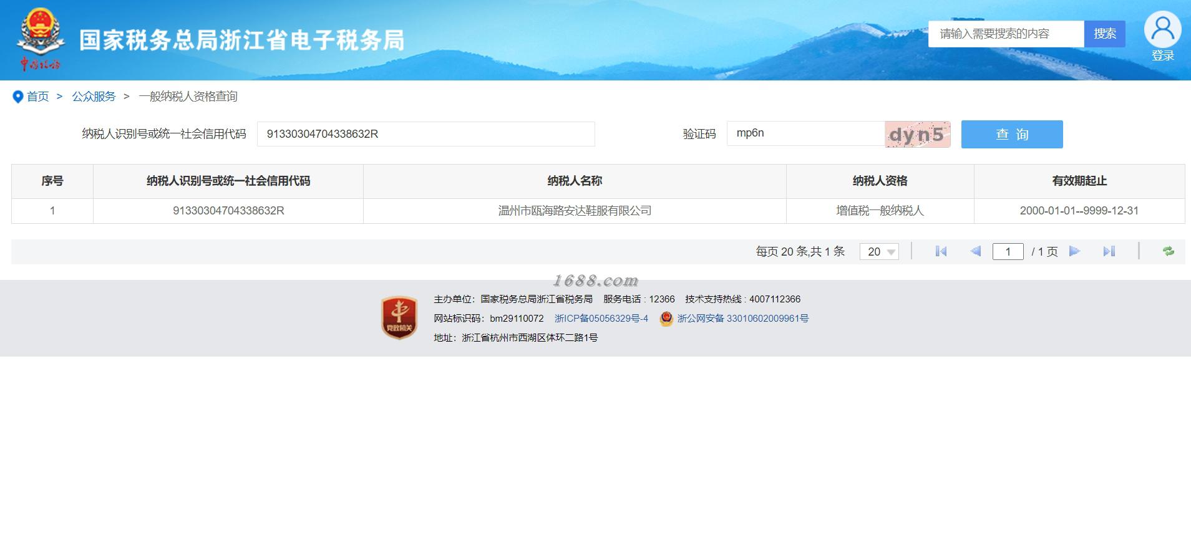Image resolution: width=1191 pixels, height=558 pixels.
Task: Focus the taxpayer ID input field
Action: tap(426, 134)
